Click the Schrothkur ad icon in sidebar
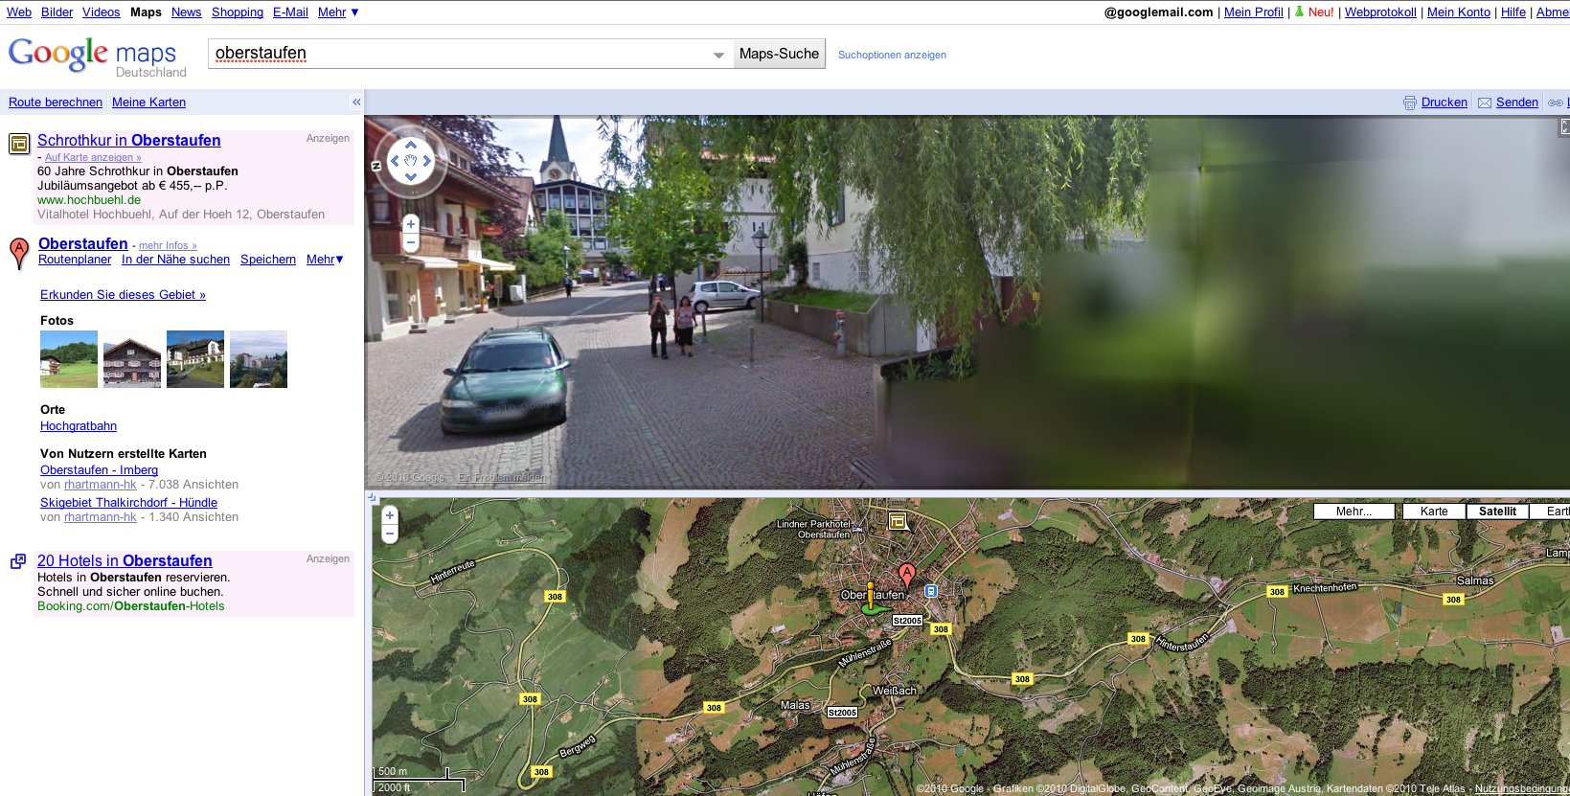 point(19,144)
